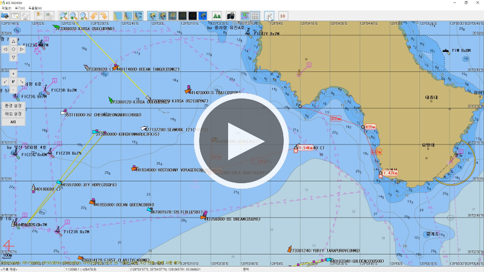
Task: Click the undo view arrow icon
Action: (94, 15)
